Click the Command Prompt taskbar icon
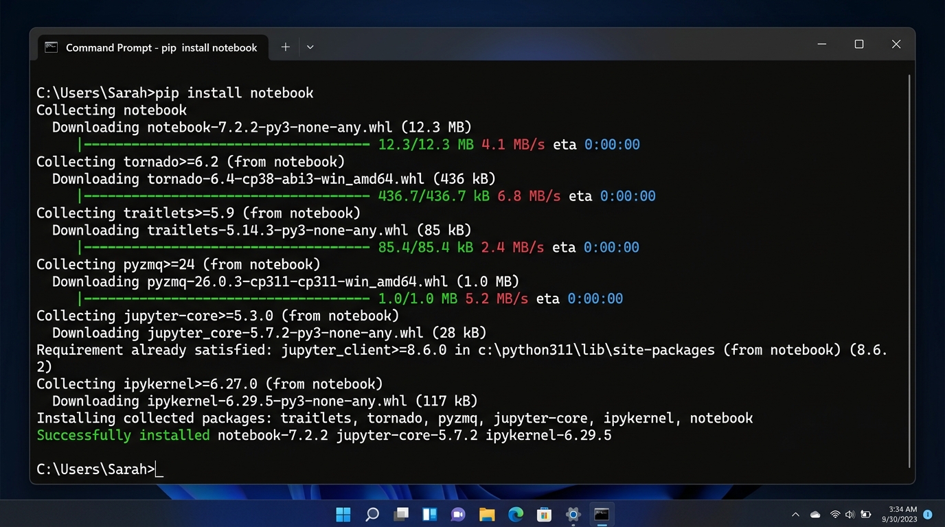Image resolution: width=945 pixels, height=527 pixels. (x=602, y=515)
